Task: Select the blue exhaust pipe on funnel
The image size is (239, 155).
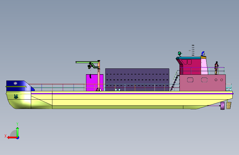Action: [203, 54]
